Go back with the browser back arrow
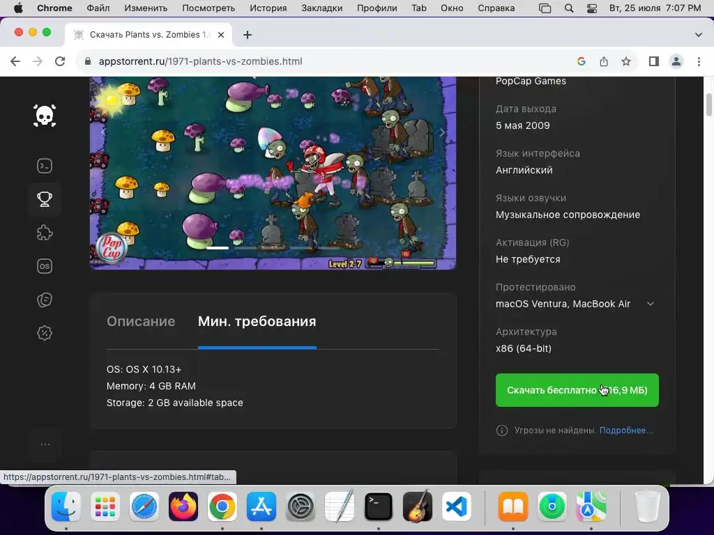 point(15,61)
